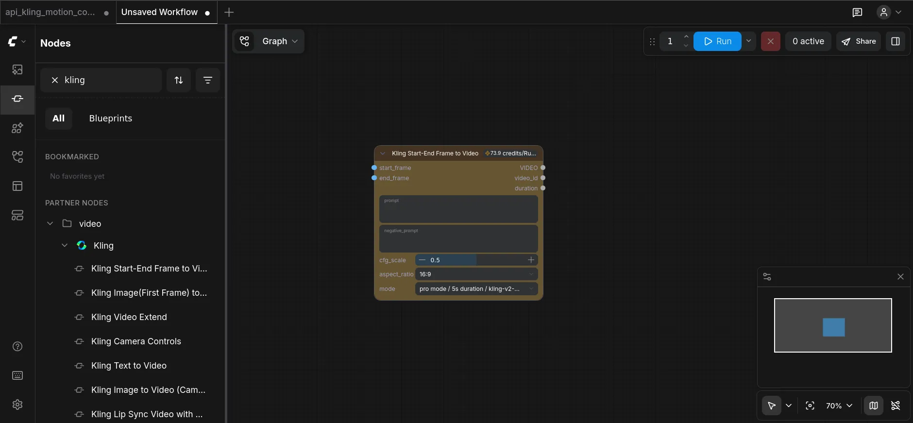Decrement the batch count stepper
The image size is (913, 423).
point(686,46)
